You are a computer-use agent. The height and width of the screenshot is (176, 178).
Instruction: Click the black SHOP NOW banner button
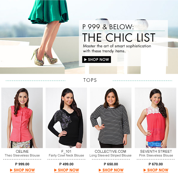tap(96, 59)
